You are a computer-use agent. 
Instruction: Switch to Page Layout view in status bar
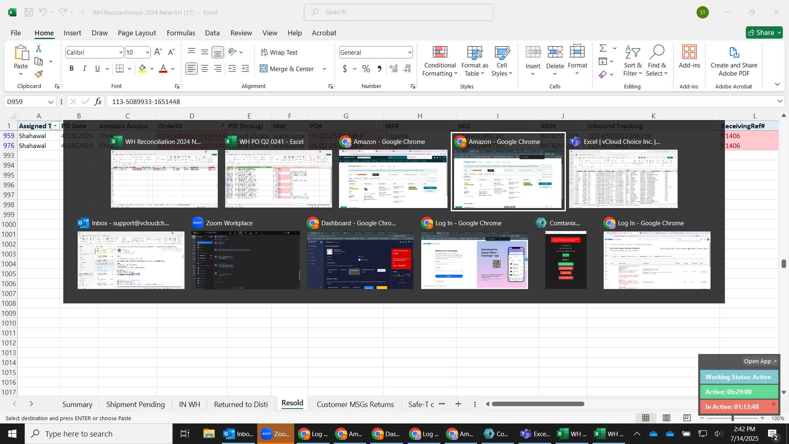[667, 418]
